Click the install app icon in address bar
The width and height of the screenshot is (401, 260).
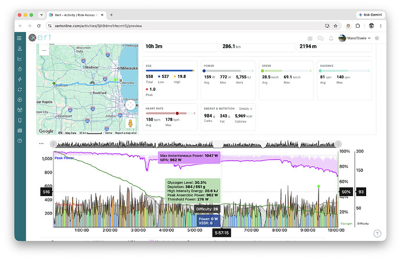tap(327, 26)
